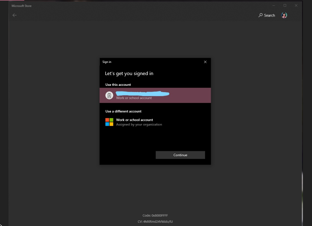312x226 pixels.
Task: Click the 'Use this account' label
Action: 118,85
